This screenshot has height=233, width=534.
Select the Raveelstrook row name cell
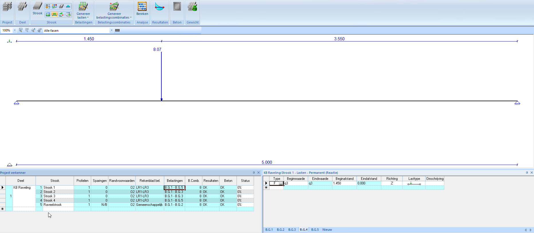point(58,205)
